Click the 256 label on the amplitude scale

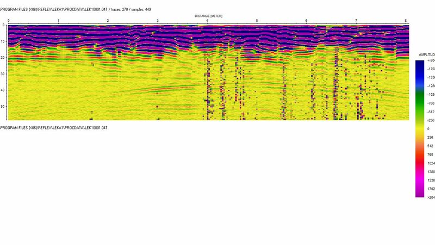[x=430, y=137]
